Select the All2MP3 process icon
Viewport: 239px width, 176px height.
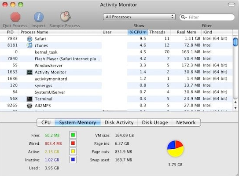[x=29, y=106]
